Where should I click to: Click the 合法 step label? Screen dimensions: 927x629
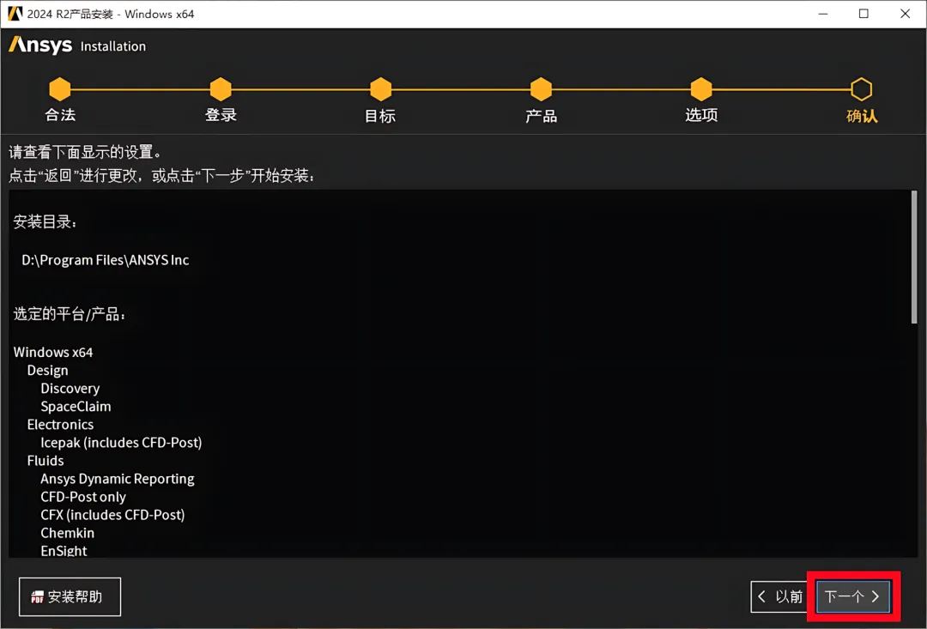60,115
